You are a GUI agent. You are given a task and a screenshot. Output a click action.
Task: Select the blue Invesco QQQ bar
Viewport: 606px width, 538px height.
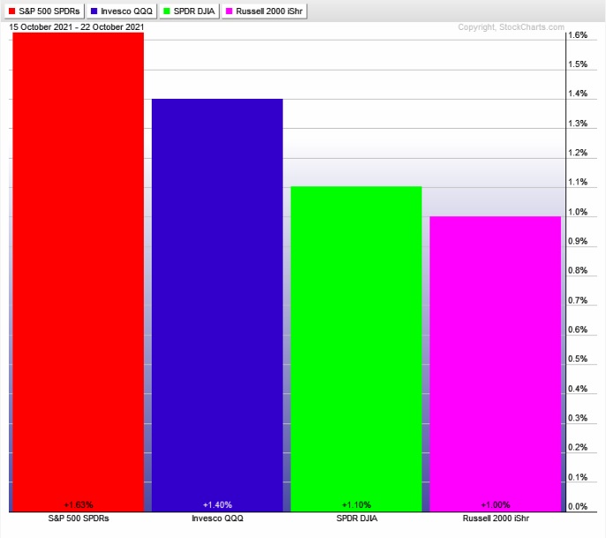217,305
